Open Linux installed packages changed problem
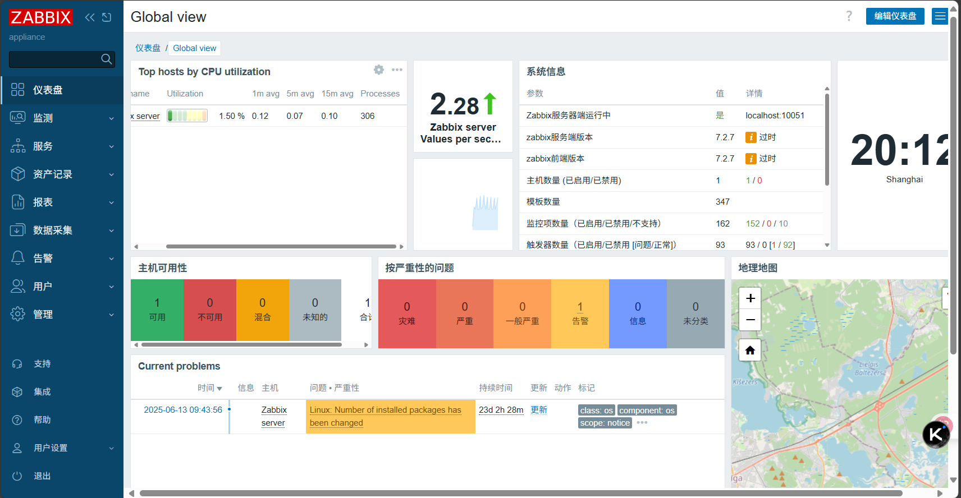 [386, 416]
